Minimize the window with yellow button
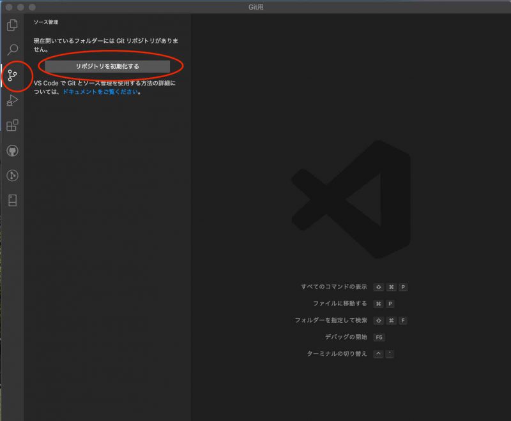The width and height of the screenshot is (511, 421). click(x=20, y=7)
